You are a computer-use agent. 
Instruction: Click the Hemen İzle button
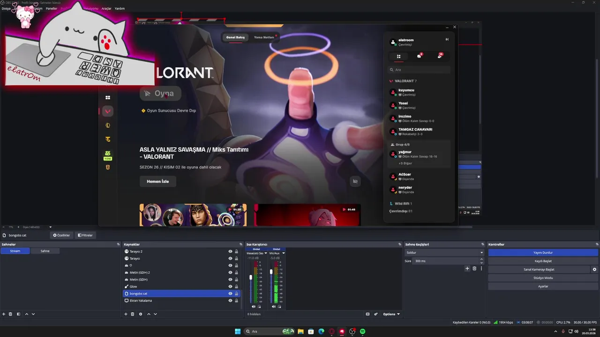(157, 181)
